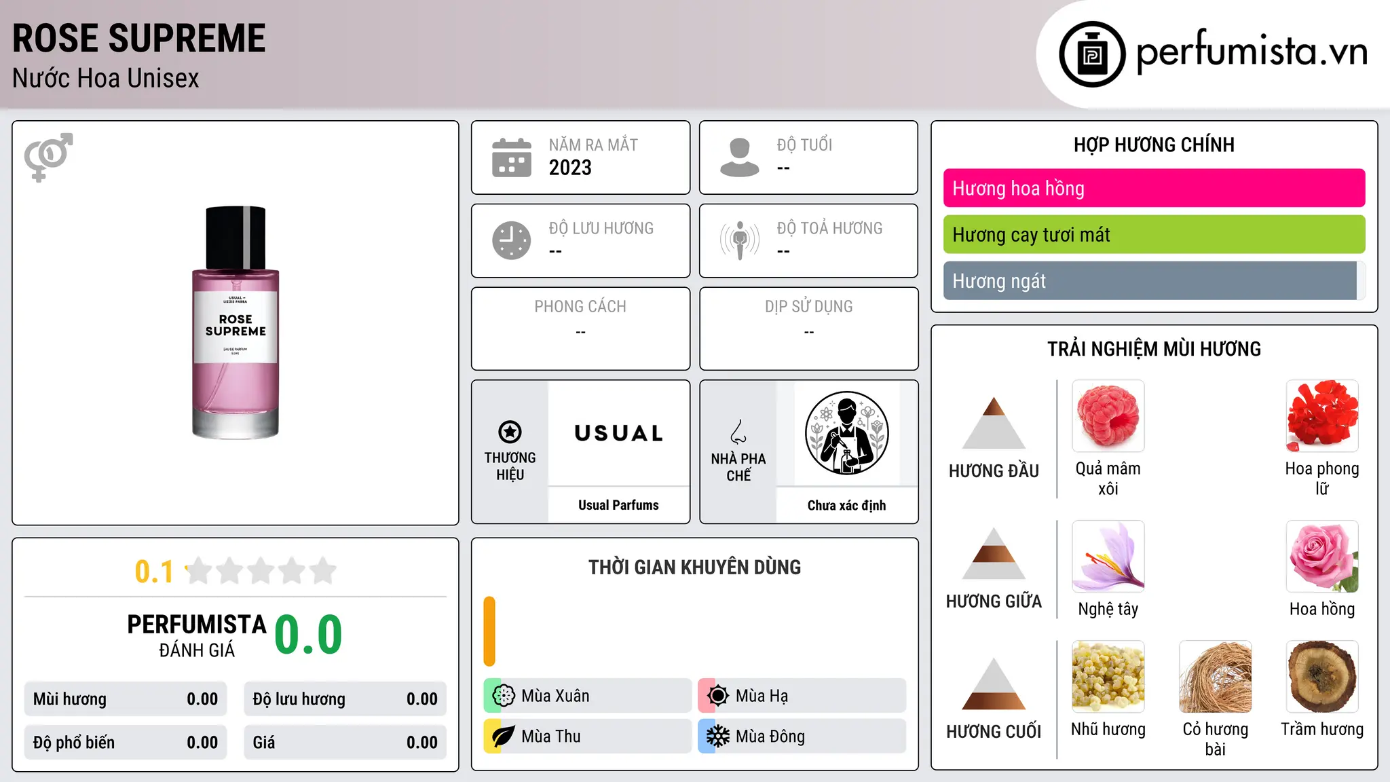
Task: Click the release year 2023 value
Action: (x=570, y=168)
